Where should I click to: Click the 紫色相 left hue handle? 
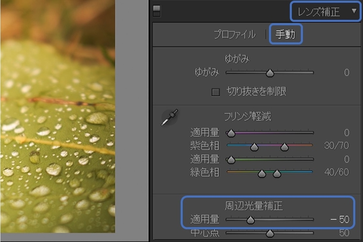click(x=255, y=147)
